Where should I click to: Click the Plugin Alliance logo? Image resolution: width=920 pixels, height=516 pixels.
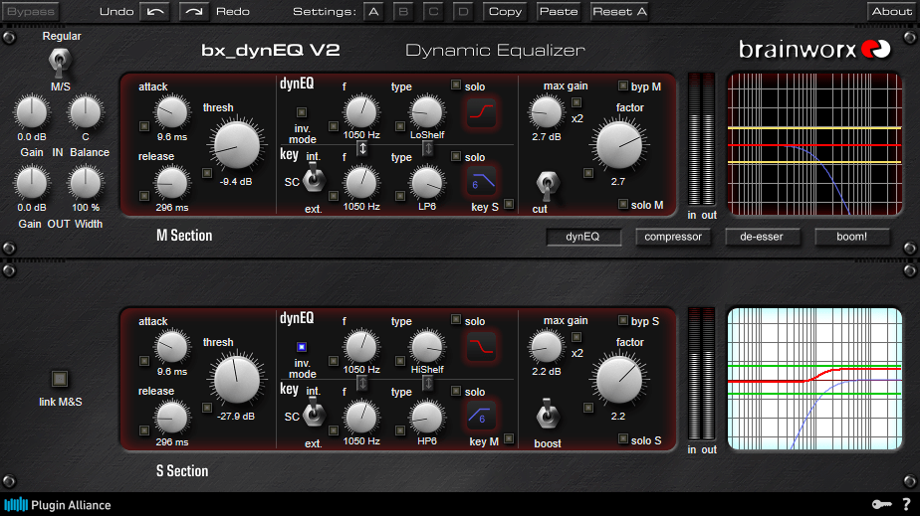[57, 505]
